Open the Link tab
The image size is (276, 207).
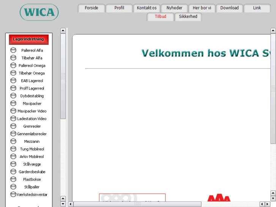257,8
